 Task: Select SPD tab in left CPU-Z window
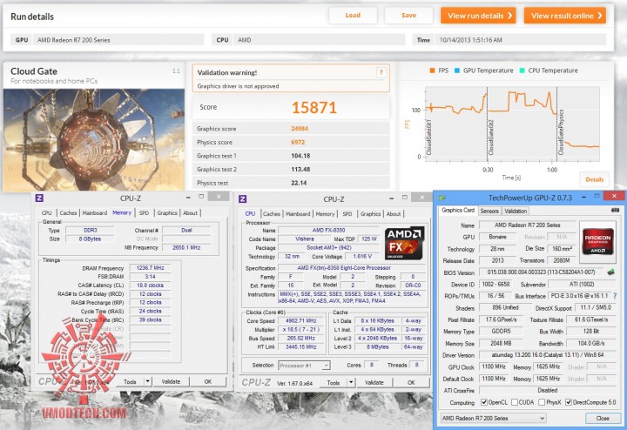(x=144, y=213)
